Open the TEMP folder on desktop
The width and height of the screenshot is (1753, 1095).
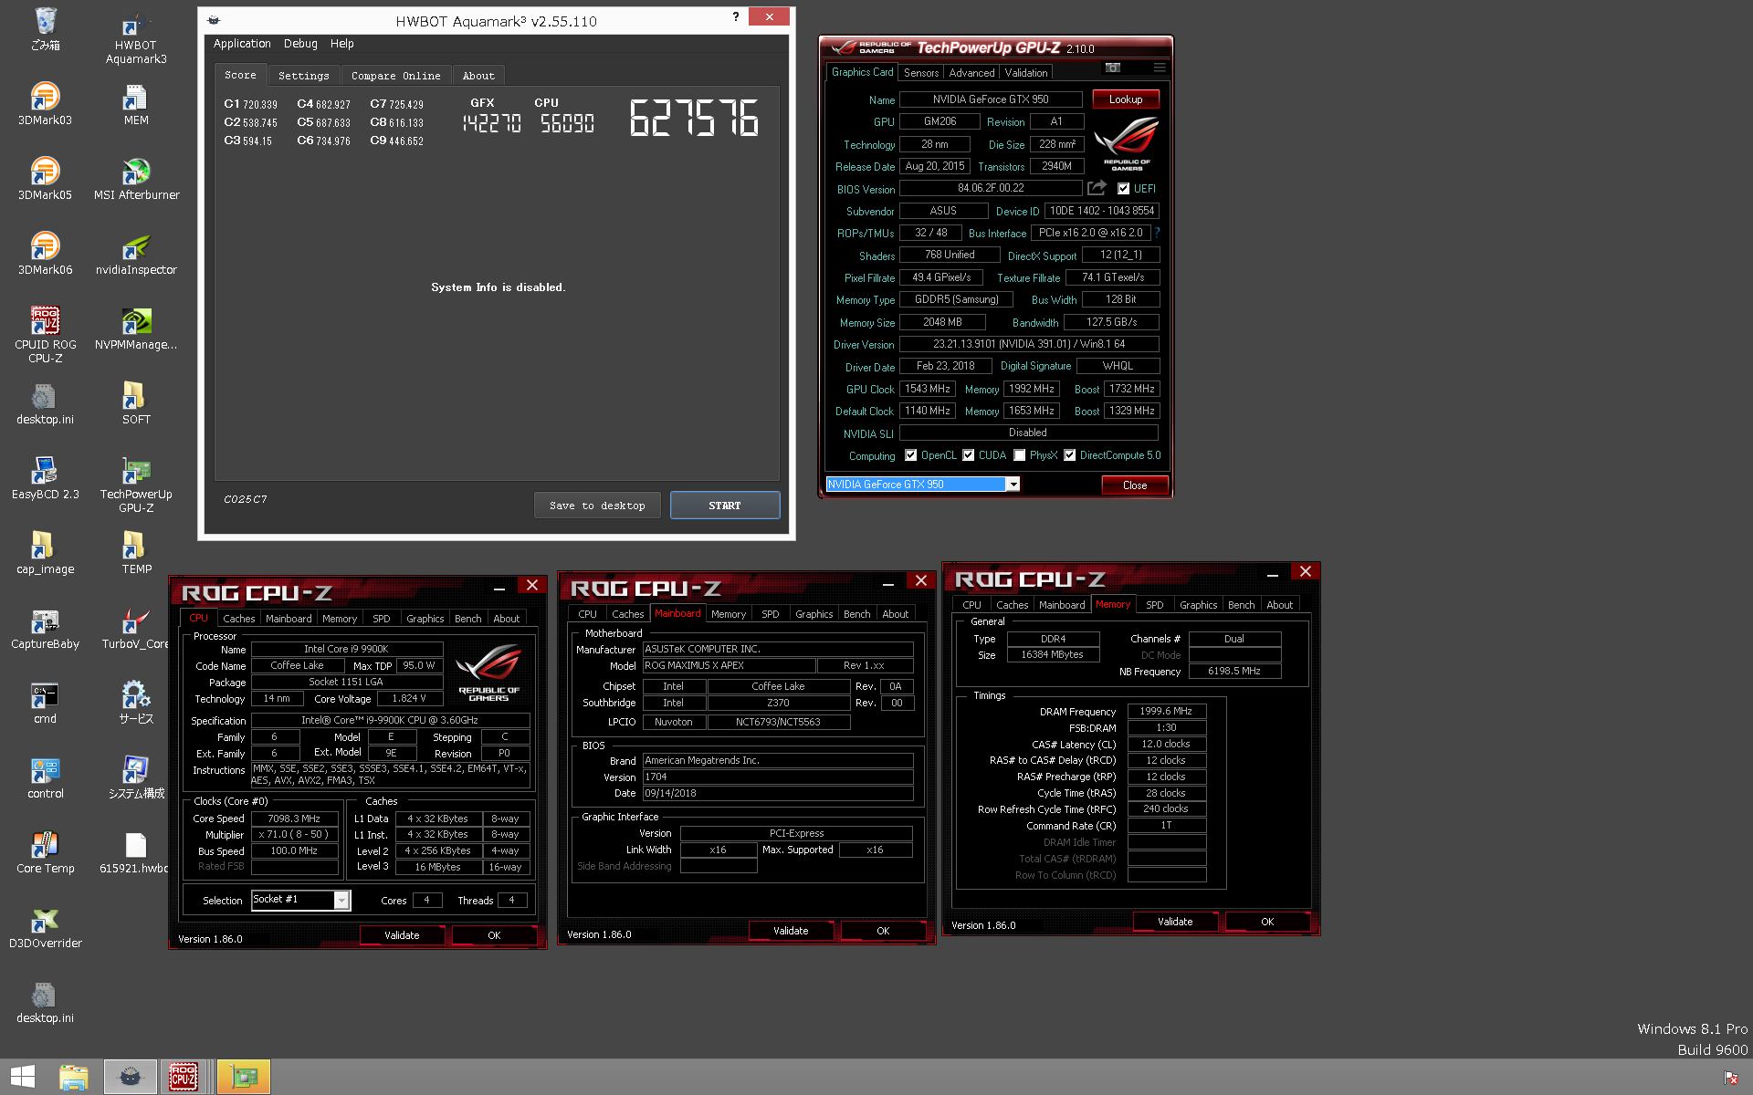(x=136, y=552)
